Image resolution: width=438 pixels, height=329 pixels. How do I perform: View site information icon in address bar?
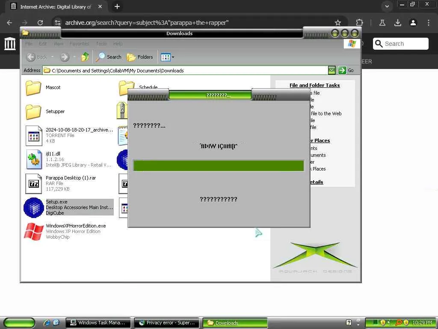pos(58,23)
